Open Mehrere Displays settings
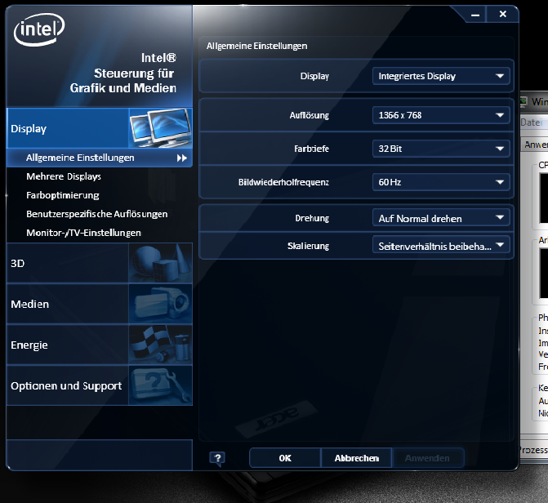This screenshot has width=548, height=503. [64, 176]
